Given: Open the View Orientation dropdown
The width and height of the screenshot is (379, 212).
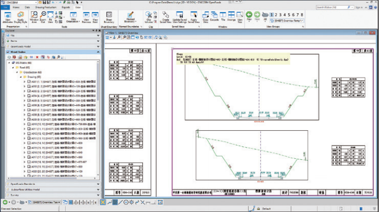Looking at the screenshot, I should pos(73,18).
